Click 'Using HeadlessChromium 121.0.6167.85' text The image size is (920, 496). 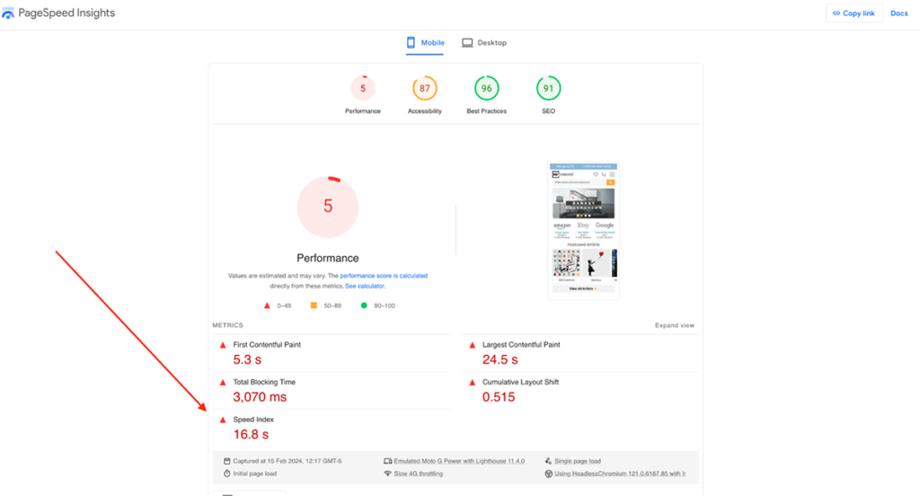point(620,474)
